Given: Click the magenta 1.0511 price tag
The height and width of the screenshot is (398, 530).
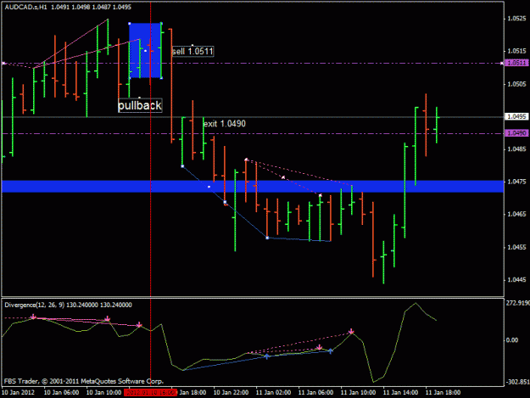Looking at the screenshot, I should tap(516, 63).
